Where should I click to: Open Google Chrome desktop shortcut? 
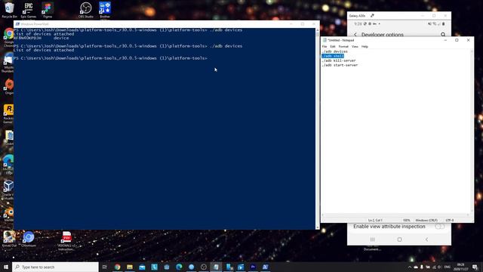8,37
